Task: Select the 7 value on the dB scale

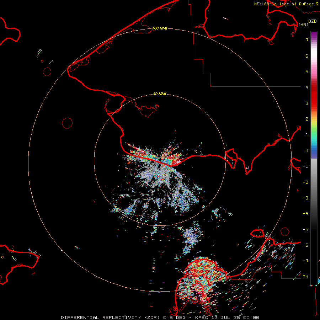Action: (307, 40)
